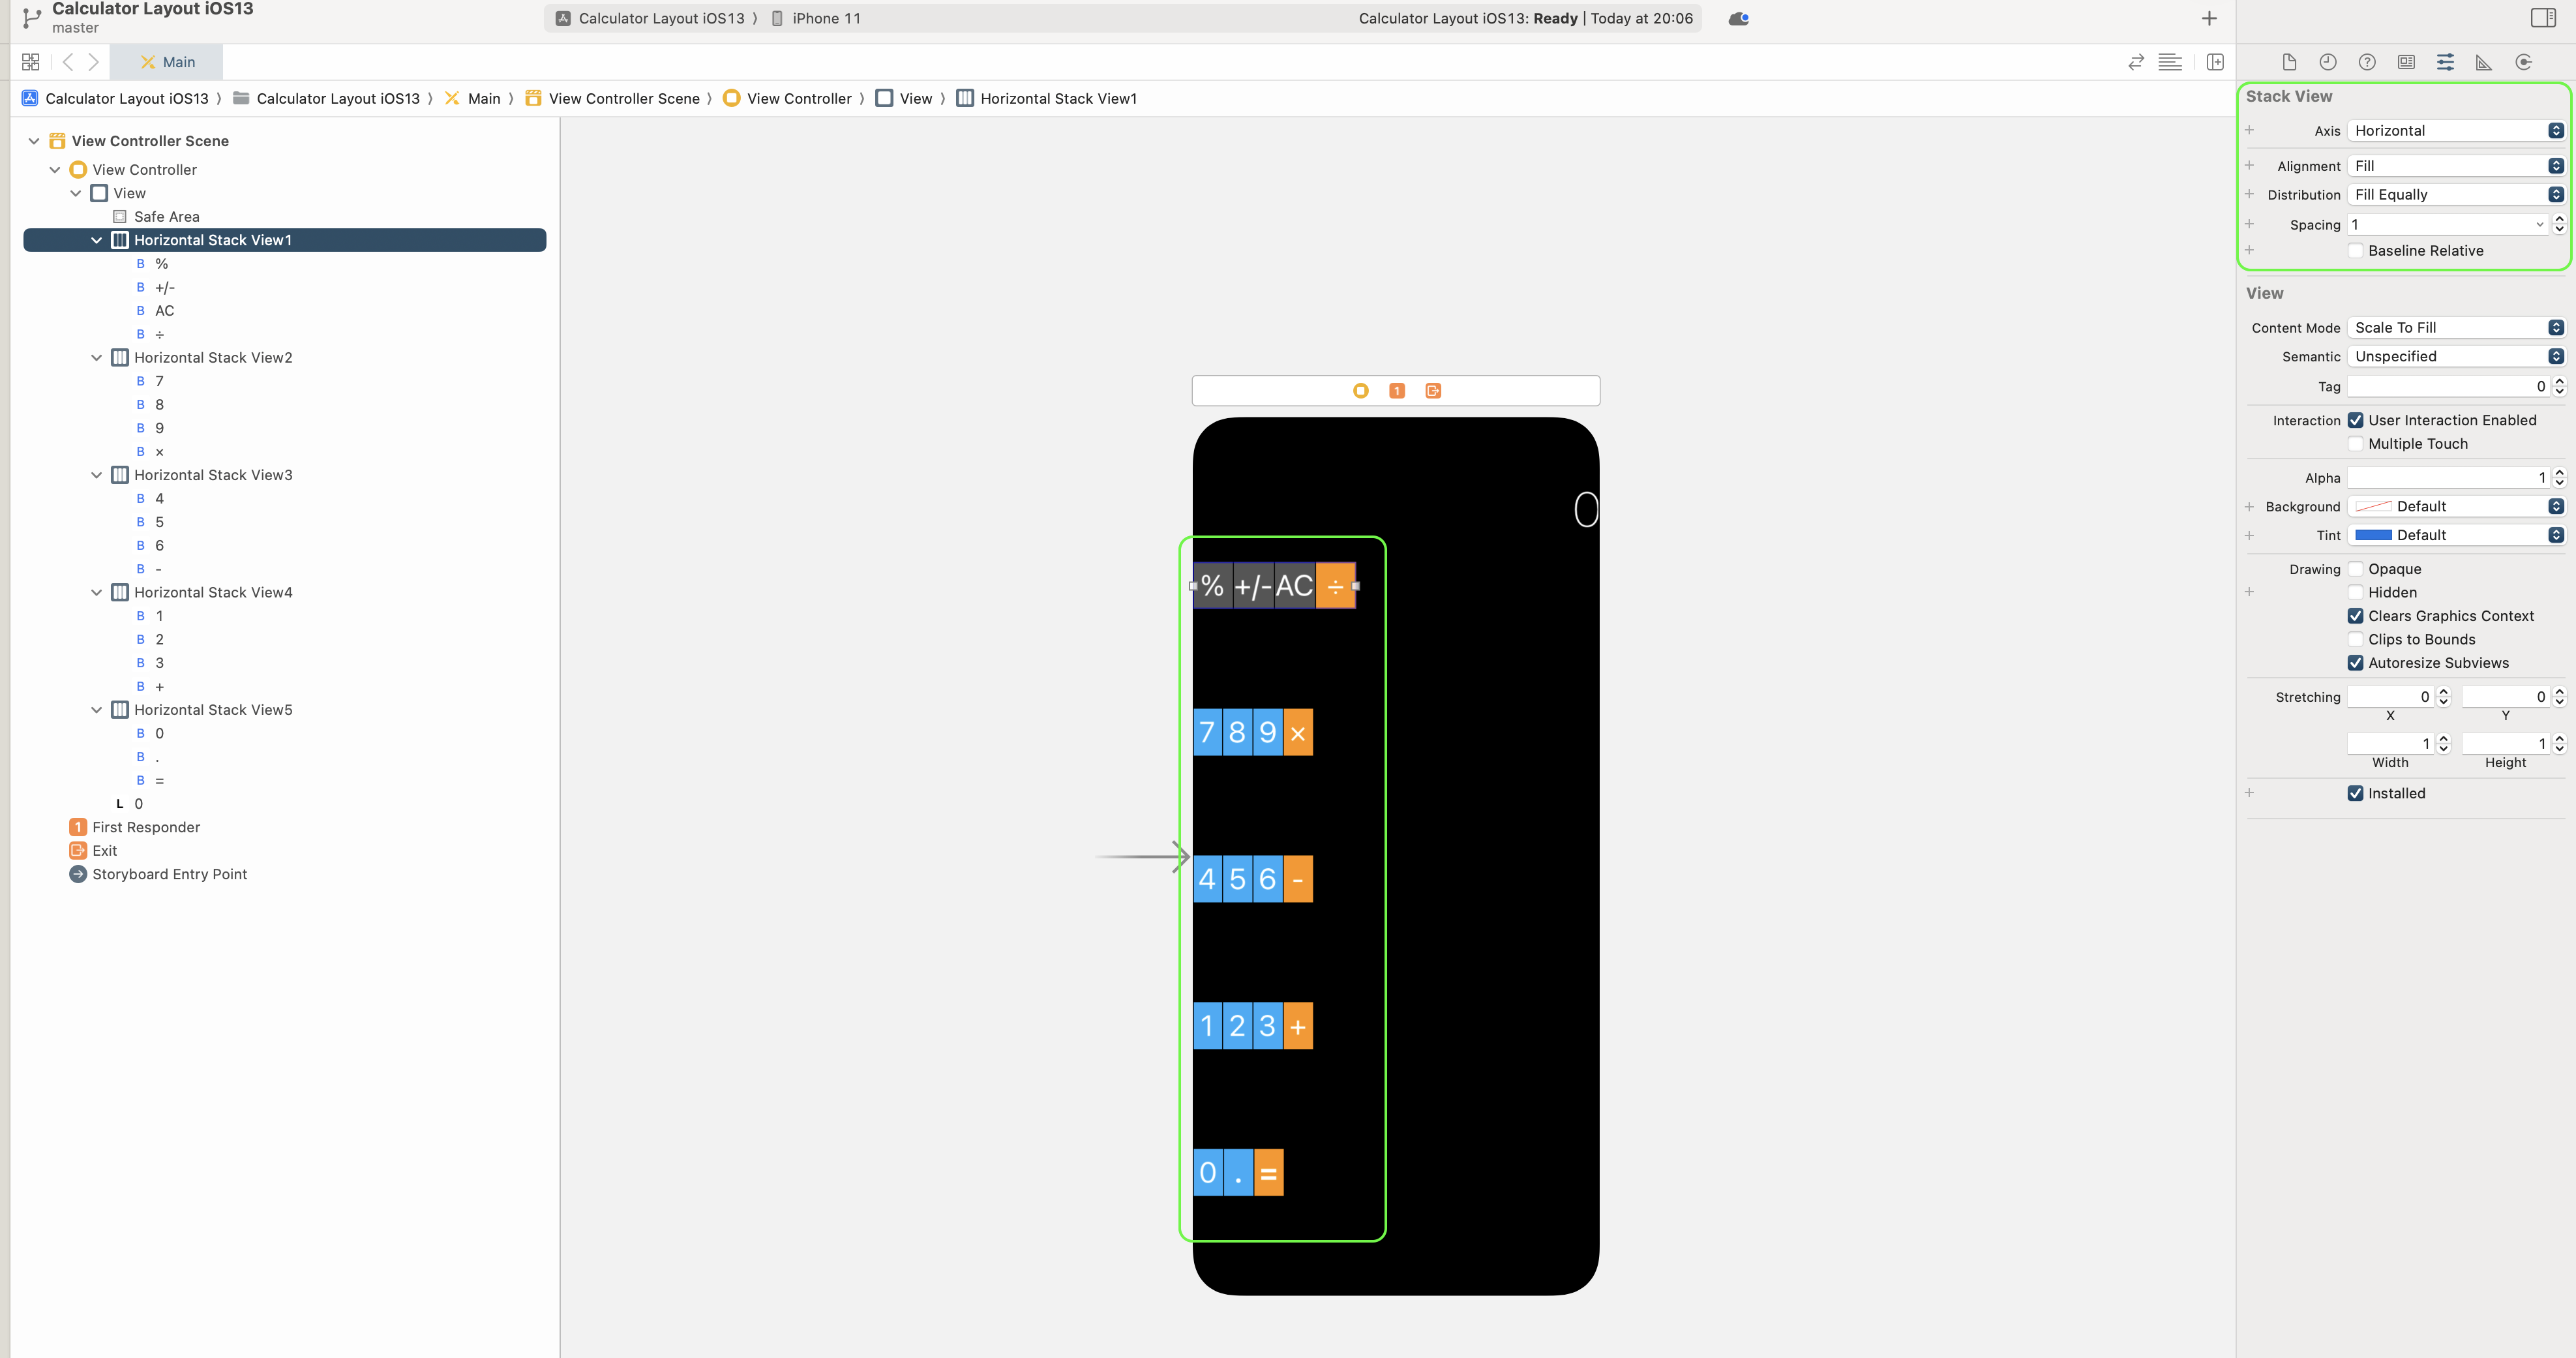This screenshot has height=1358, width=2576.
Task: Open the File inspector tab
Action: pos(2289,62)
